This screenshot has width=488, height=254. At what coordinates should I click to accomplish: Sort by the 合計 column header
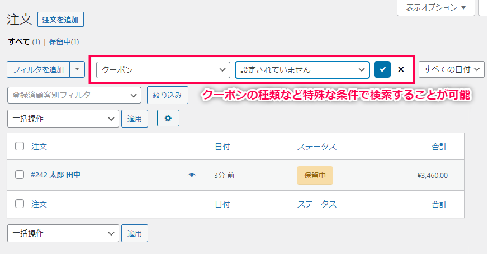tap(439, 147)
